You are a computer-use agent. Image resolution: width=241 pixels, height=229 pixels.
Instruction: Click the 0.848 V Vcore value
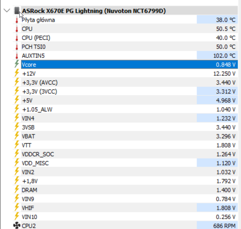coord(225,65)
